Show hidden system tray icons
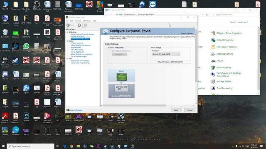Viewport: 266px width, 149px height. click(233, 146)
